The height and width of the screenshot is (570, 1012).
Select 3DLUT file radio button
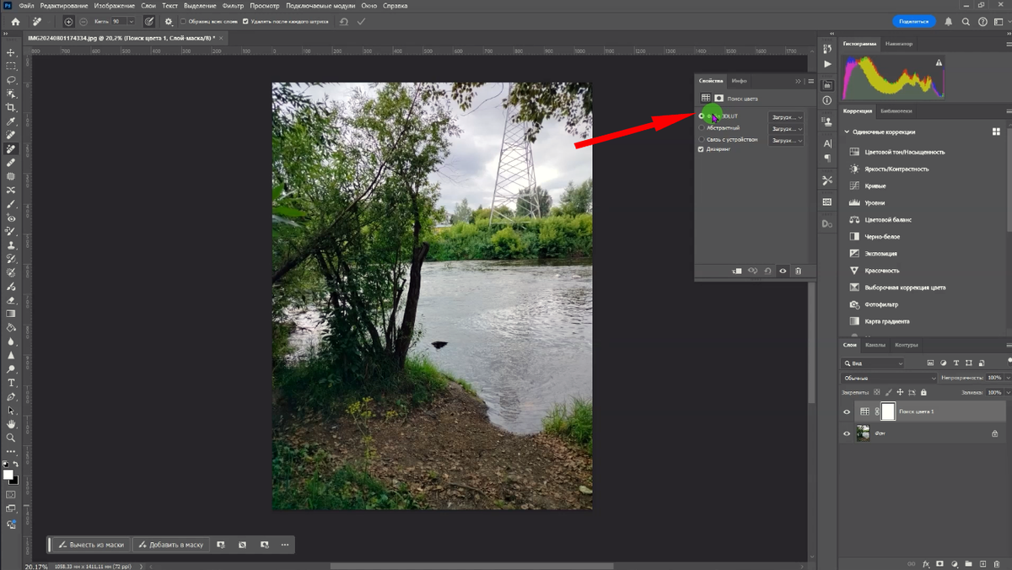pyautogui.click(x=702, y=116)
